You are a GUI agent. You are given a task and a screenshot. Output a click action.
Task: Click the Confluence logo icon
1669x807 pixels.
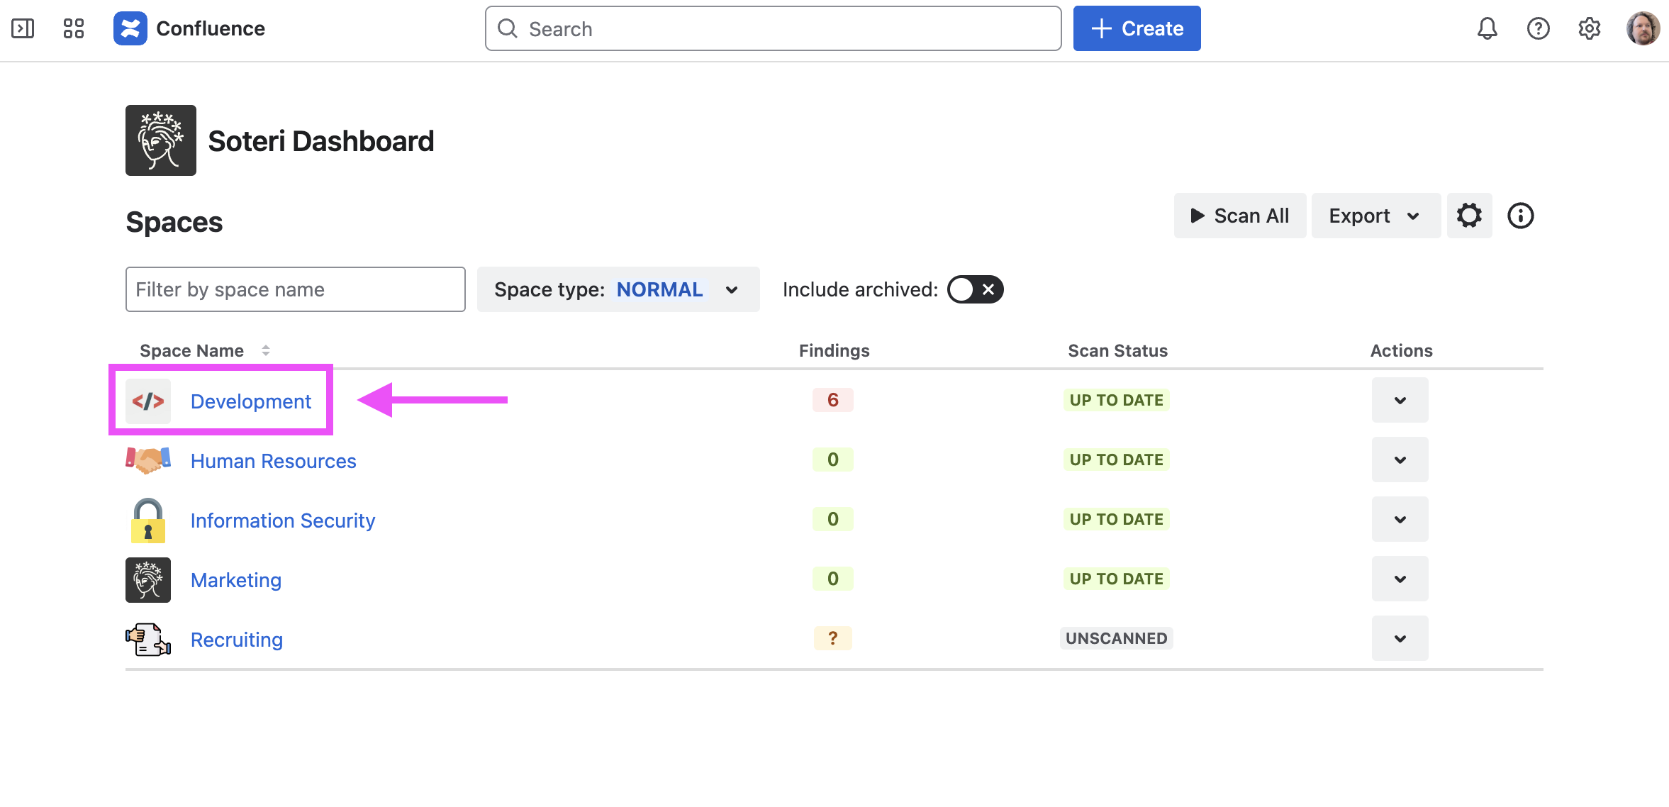point(130,28)
